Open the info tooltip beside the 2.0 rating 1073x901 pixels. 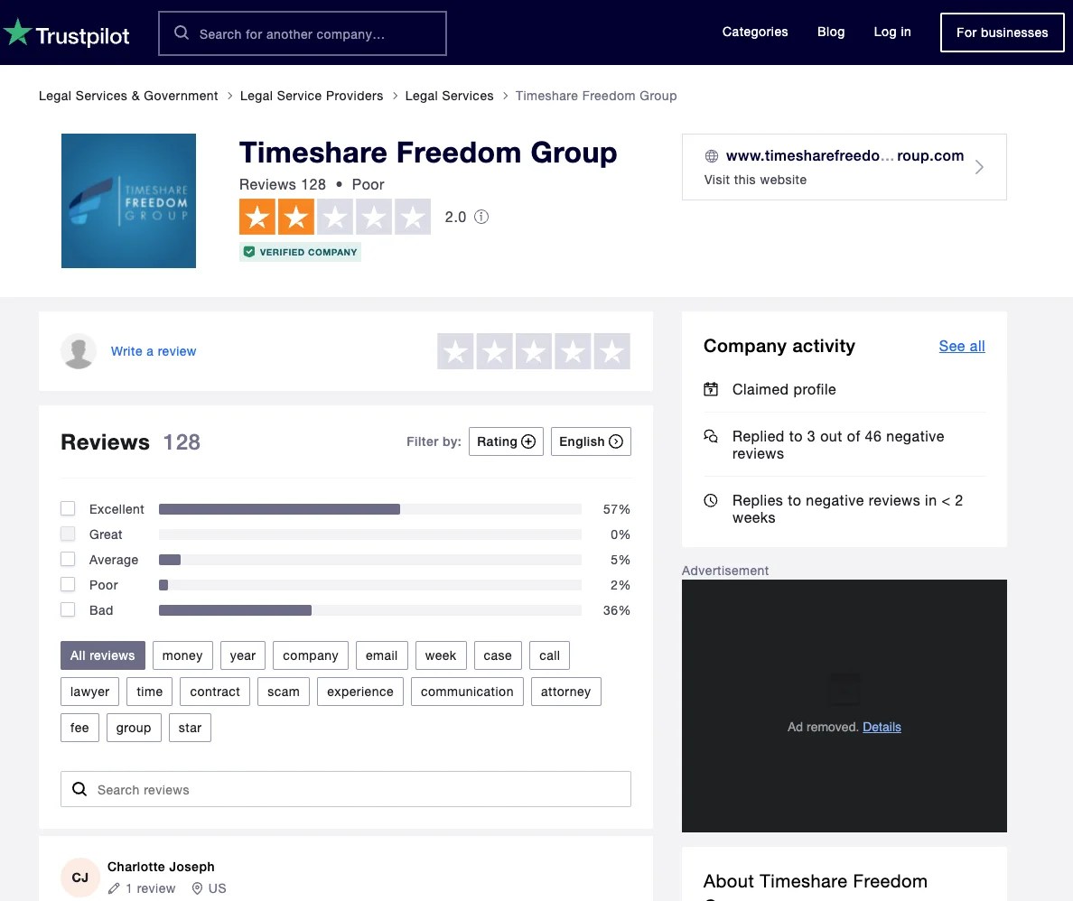481,217
